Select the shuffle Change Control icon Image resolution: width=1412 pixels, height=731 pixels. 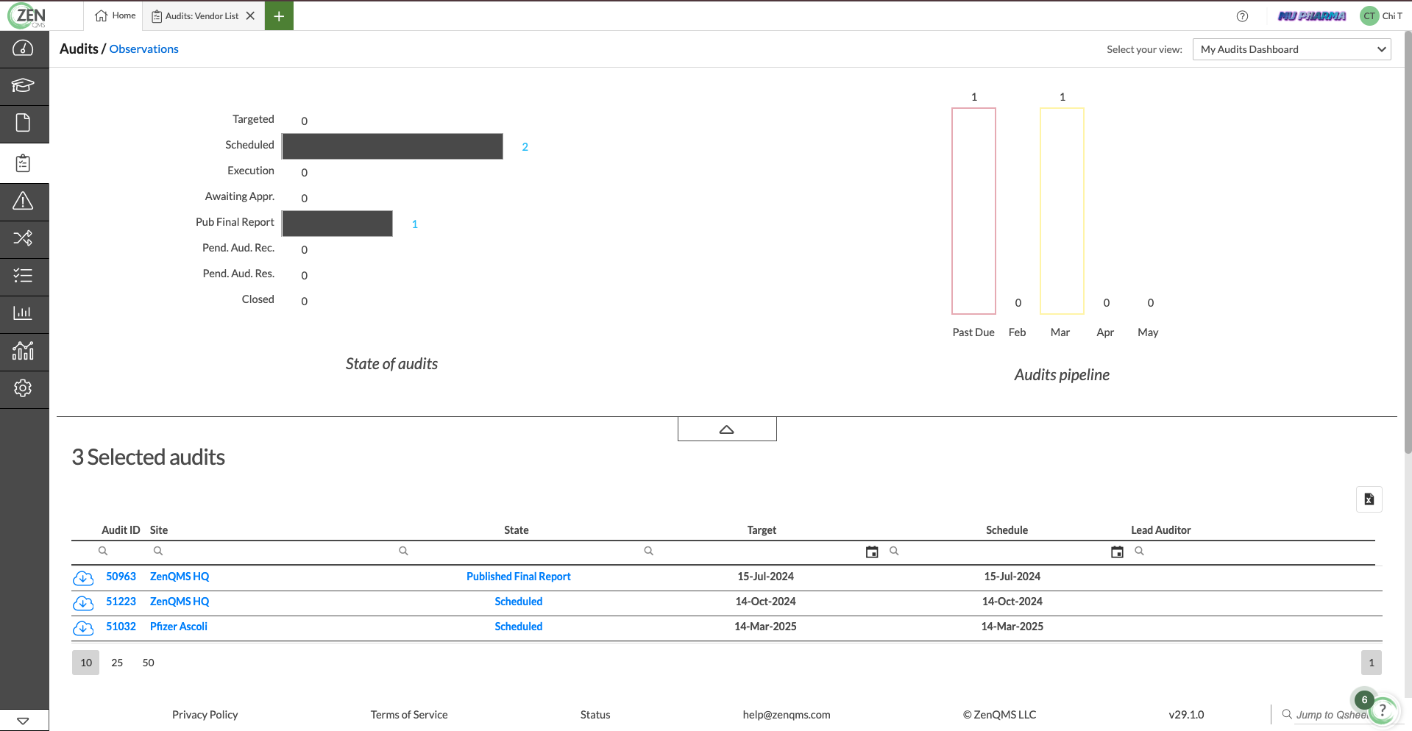(x=23, y=239)
